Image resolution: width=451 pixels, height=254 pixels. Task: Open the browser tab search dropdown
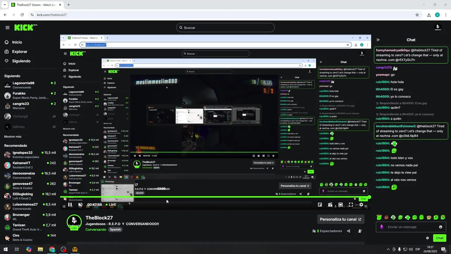[x=5, y=5]
